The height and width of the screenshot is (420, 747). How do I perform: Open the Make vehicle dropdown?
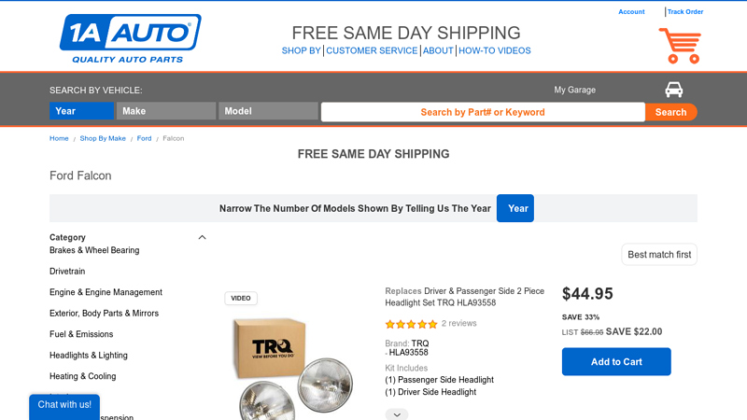(166, 111)
